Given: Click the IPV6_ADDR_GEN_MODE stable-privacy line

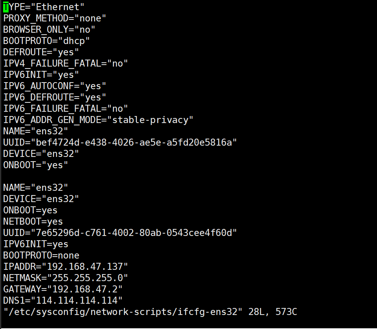Looking at the screenshot, I should click(x=98, y=120).
